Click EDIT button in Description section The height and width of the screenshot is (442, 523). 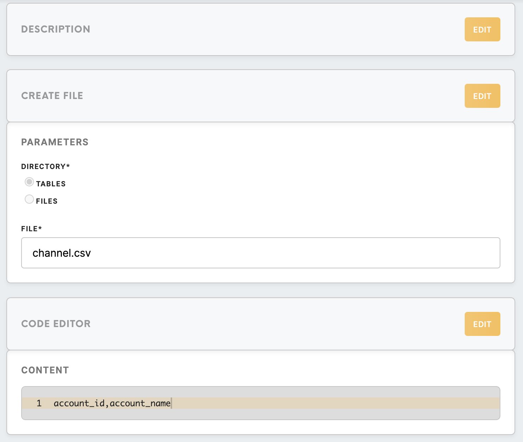pyautogui.click(x=482, y=29)
